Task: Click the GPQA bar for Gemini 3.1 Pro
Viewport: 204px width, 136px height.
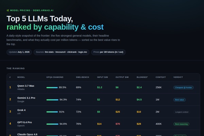Action: [x=52, y=100]
